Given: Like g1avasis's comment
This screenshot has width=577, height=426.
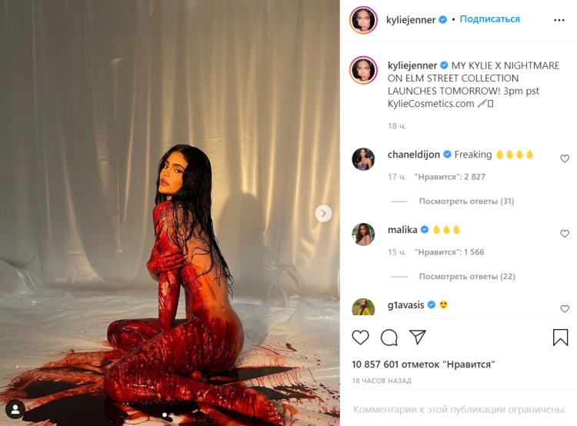Looking at the screenshot, I should coord(565,308).
